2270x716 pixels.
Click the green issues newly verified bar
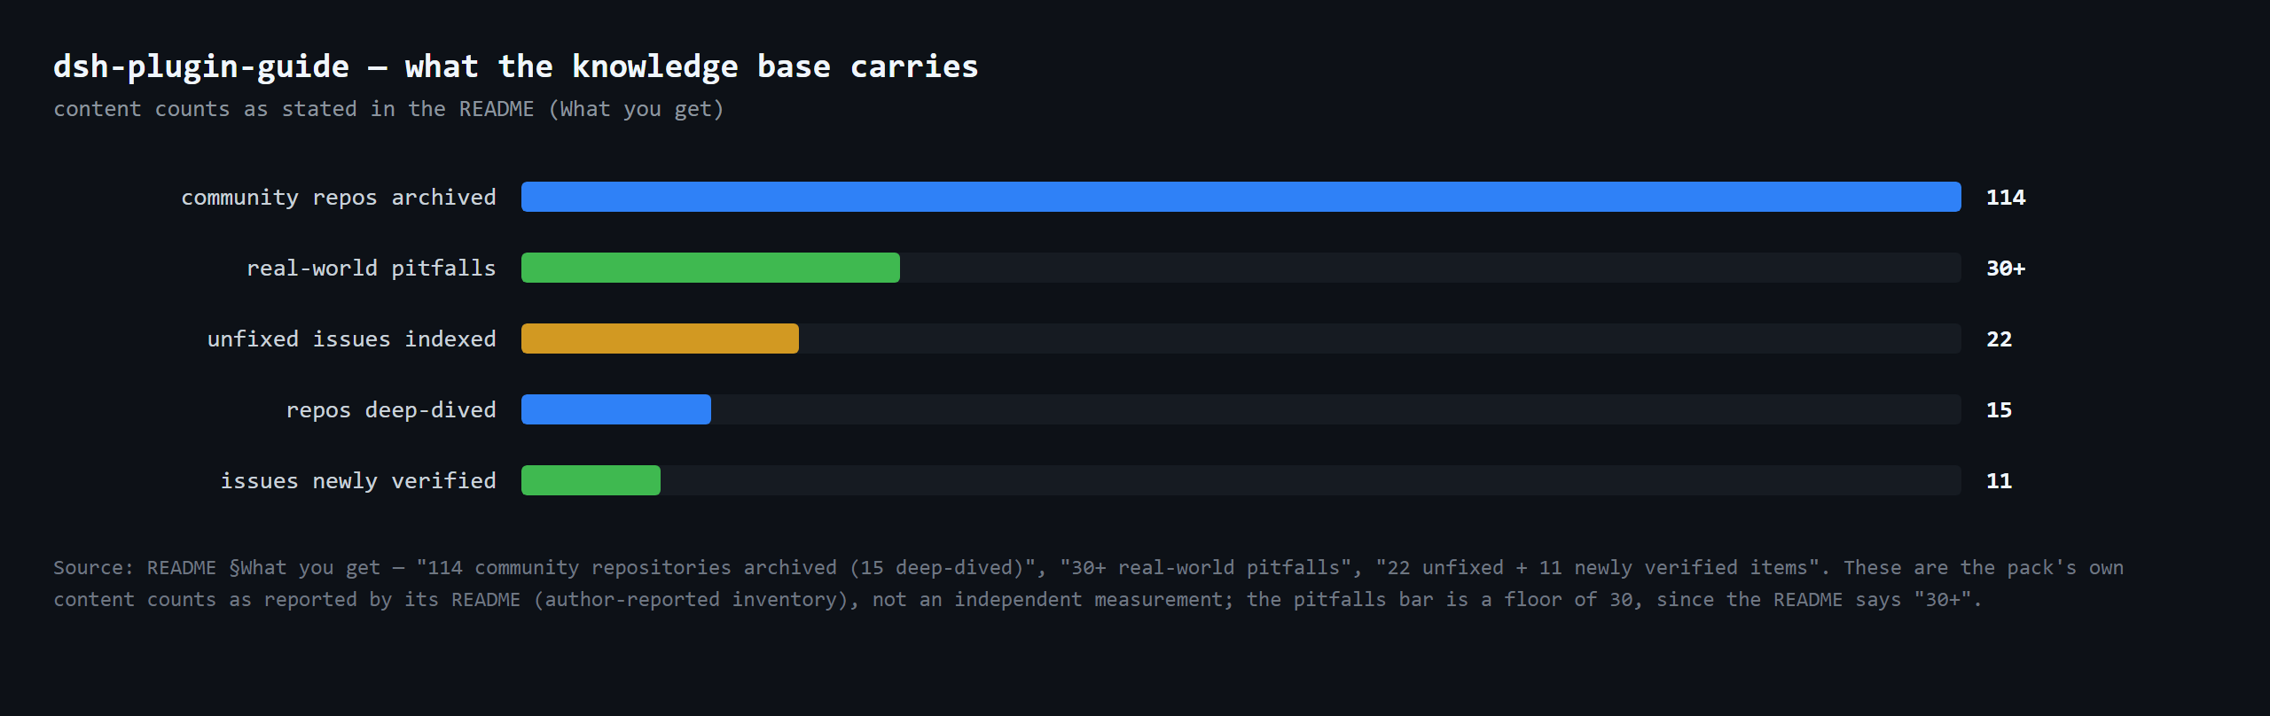tap(591, 480)
